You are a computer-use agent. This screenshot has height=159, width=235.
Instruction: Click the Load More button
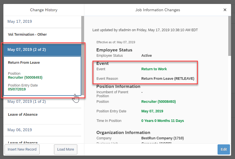(x=65, y=149)
